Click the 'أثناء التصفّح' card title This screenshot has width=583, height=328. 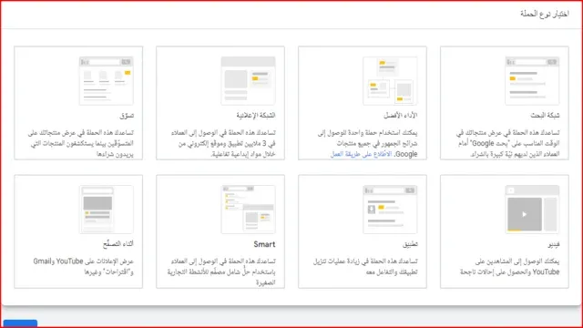click(x=118, y=244)
